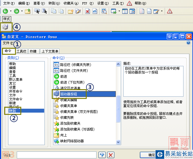Open the FTP(P) menu
Viewport: 193px width, 159px height.
click(x=88, y=3)
